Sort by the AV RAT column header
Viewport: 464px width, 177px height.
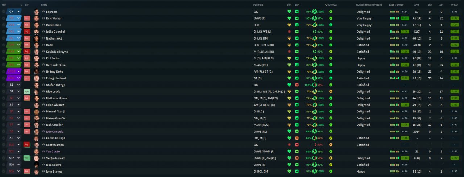click(x=455, y=5)
